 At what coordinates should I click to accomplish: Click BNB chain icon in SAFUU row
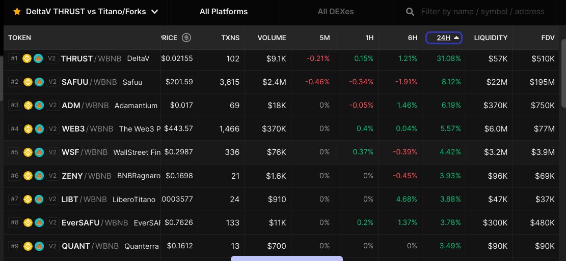click(x=28, y=82)
